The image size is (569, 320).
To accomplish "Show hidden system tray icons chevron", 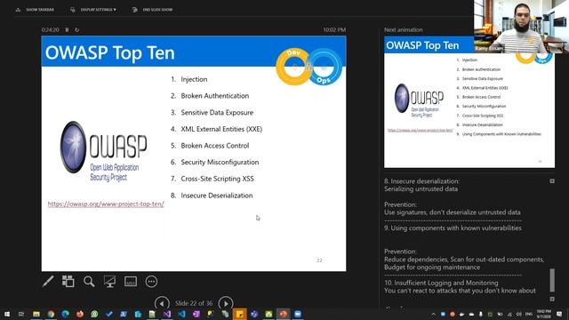I will point(433,314).
